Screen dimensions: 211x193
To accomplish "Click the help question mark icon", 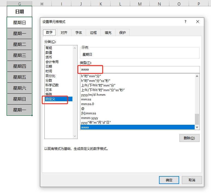I will (185, 22).
